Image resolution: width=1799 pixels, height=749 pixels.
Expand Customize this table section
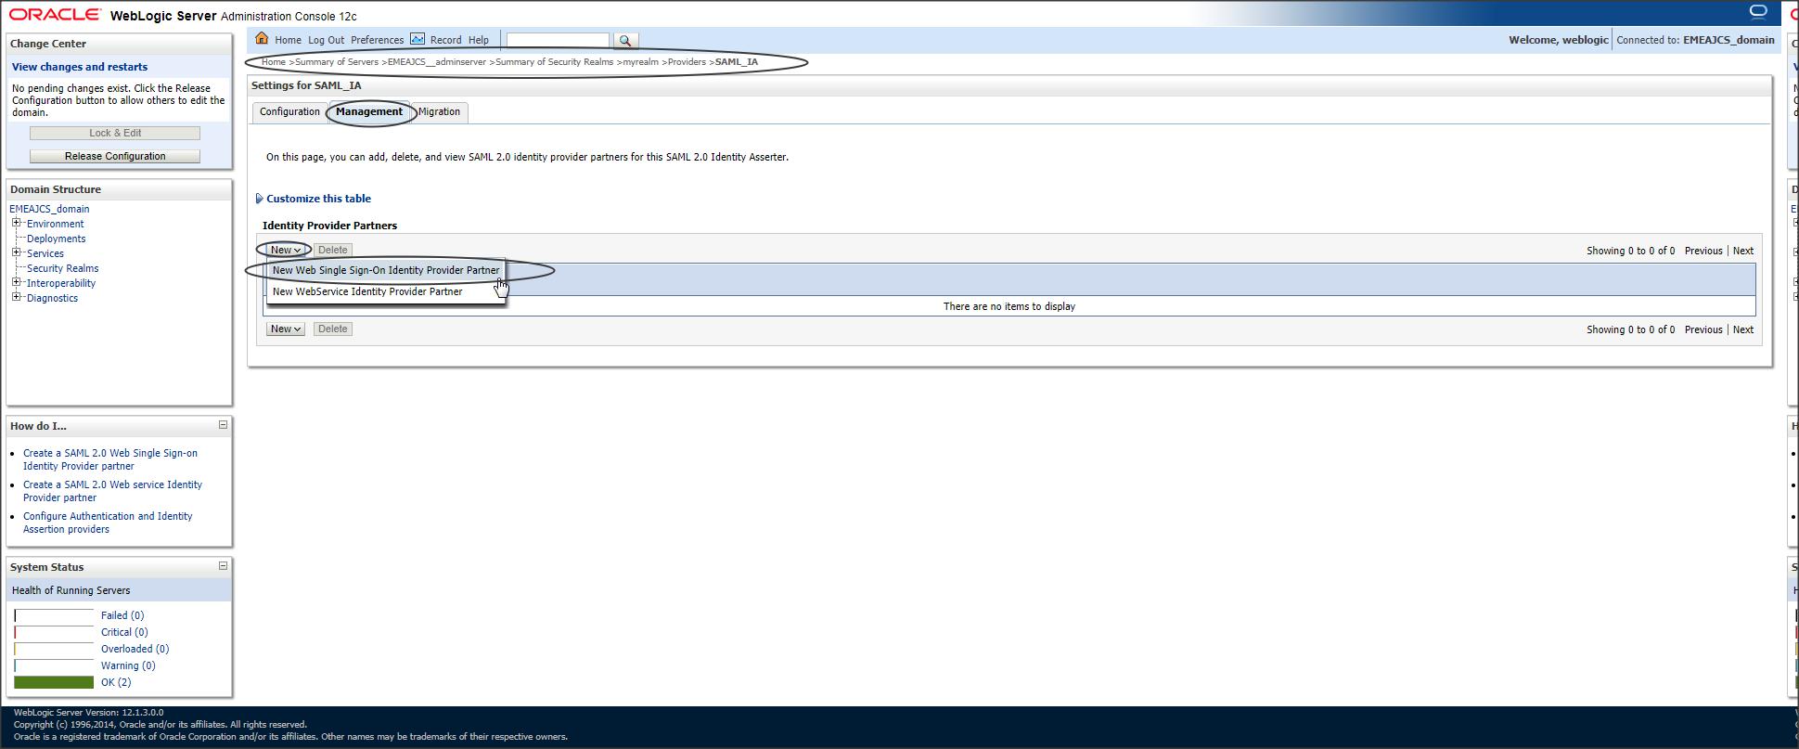[x=259, y=199]
